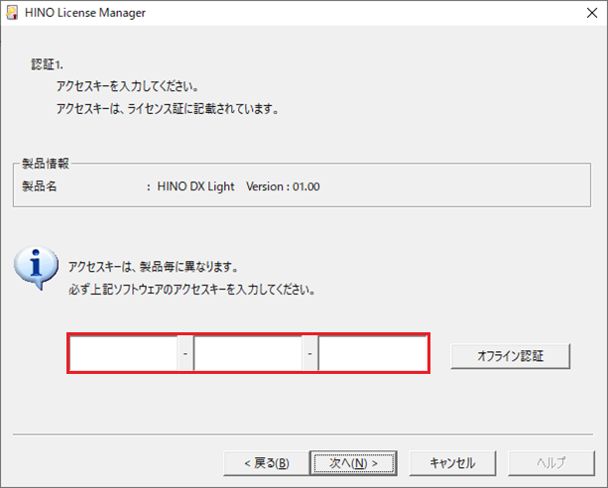
Task: Click the 製品情報 group label
Action: 46,164
